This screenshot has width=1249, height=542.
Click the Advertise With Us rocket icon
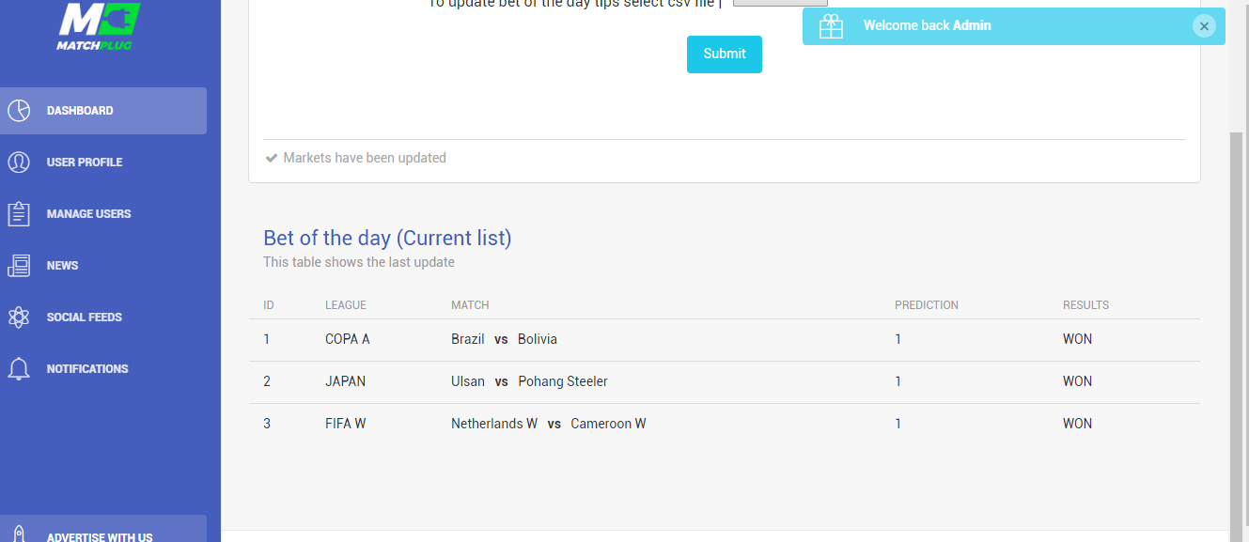[19, 535]
